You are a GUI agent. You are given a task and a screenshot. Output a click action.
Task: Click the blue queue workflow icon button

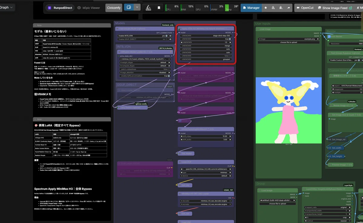tap(129, 8)
